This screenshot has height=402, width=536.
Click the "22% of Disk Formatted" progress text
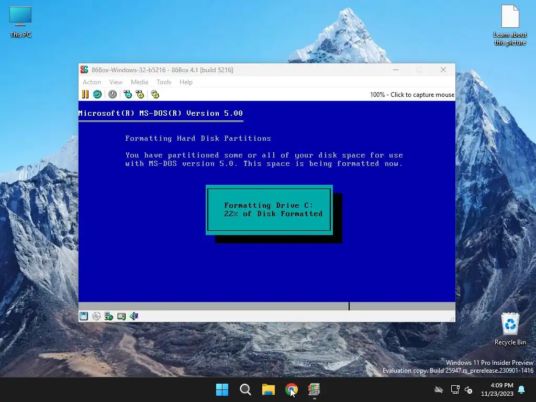(273, 214)
